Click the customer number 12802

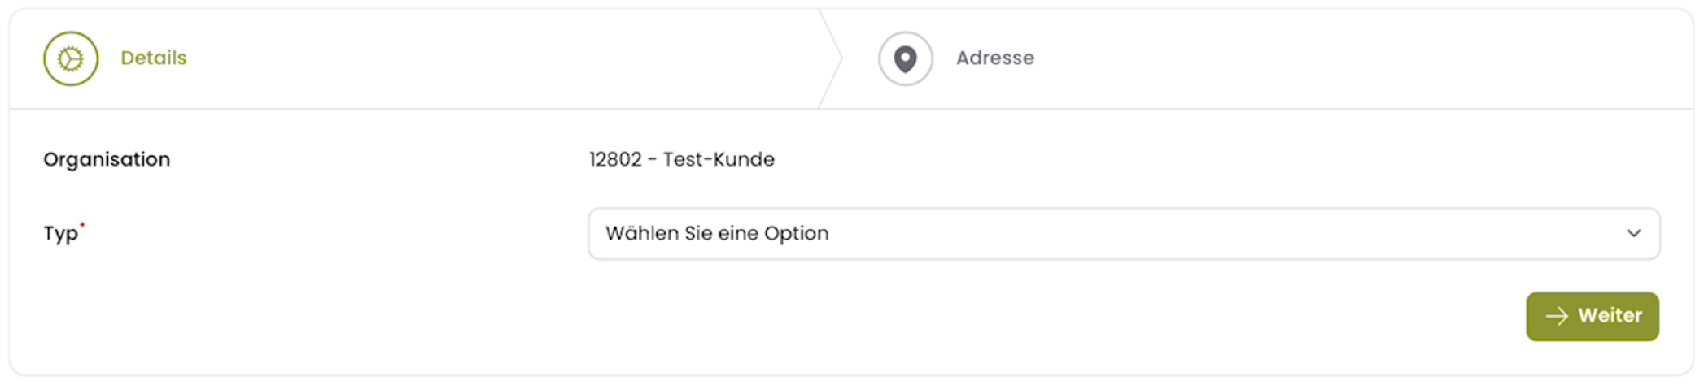pyautogui.click(x=615, y=159)
